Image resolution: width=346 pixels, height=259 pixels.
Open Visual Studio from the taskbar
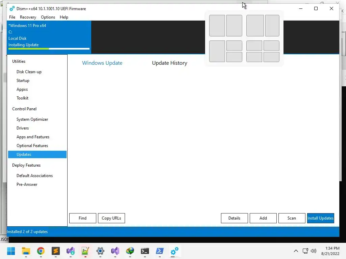[115, 251]
